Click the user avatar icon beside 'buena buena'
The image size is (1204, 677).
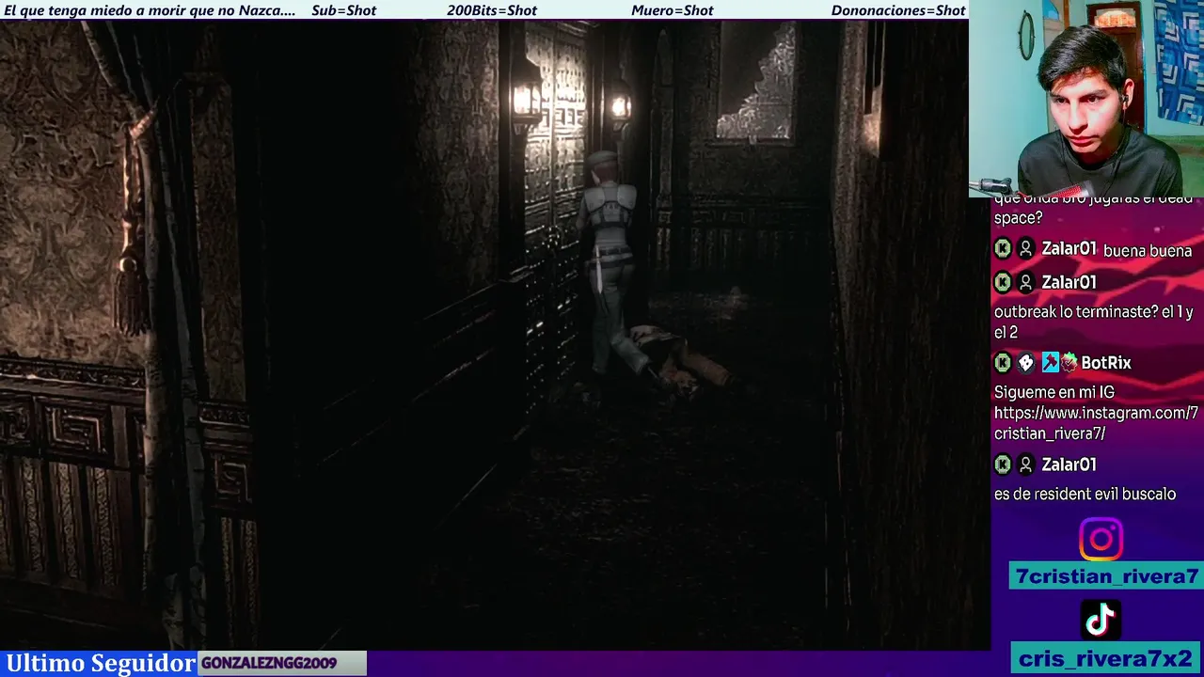[x=1026, y=249]
